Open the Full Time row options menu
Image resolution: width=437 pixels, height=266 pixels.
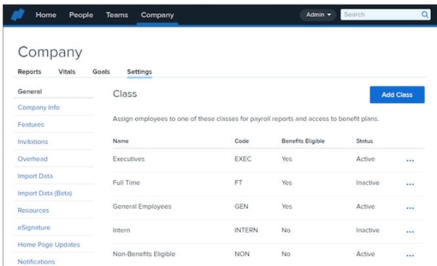410,184
